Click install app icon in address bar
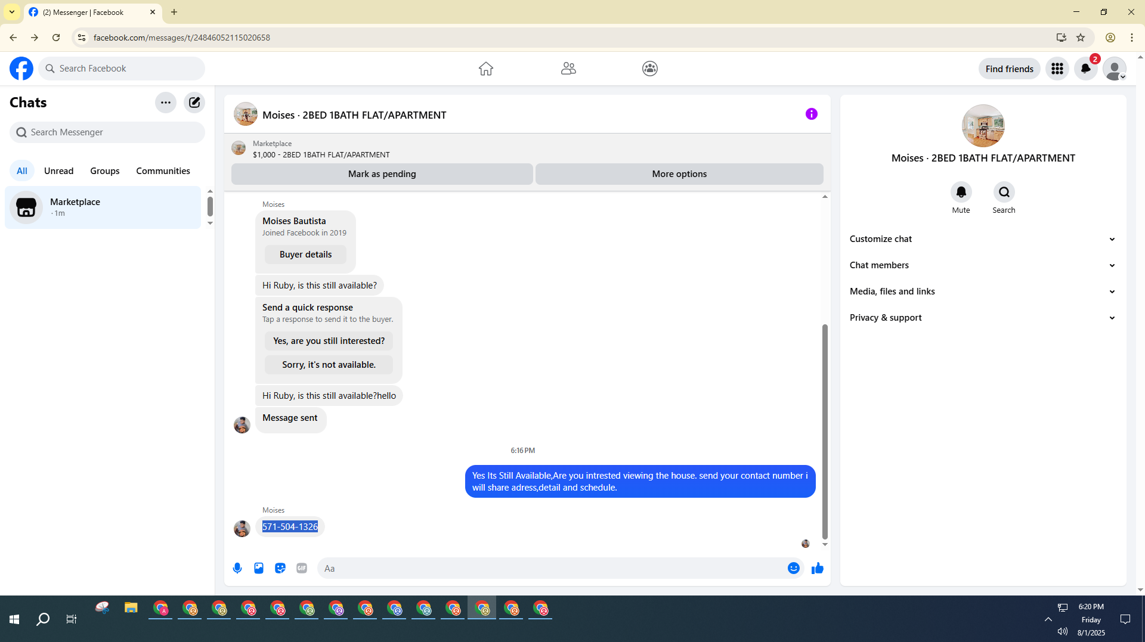This screenshot has height=642, width=1145. pyautogui.click(x=1062, y=38)
